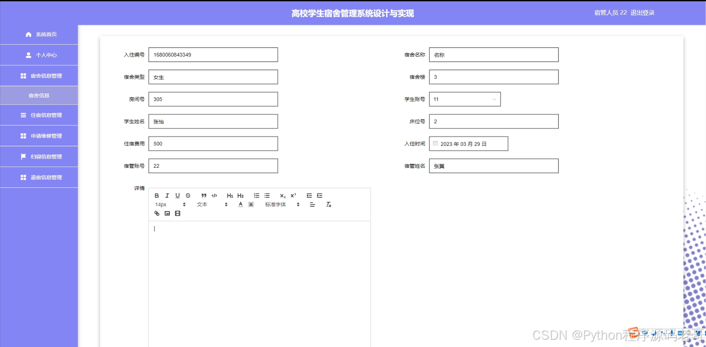This screenshot has width=706, height=347.
Task: Insert an image in the editor
Action: [x=167, y=214]
